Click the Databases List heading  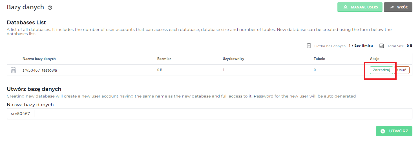[x=26, y=22]
